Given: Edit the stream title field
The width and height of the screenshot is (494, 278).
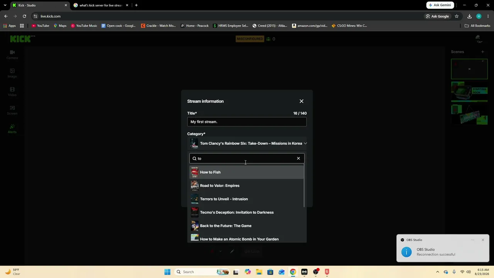Looking at the screenshot, I should coord(247,122).
